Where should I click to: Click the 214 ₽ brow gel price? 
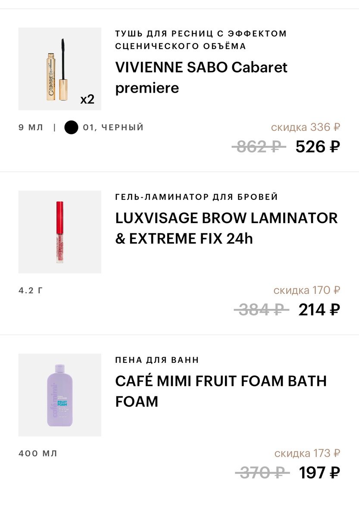click(x=319, y=309)
